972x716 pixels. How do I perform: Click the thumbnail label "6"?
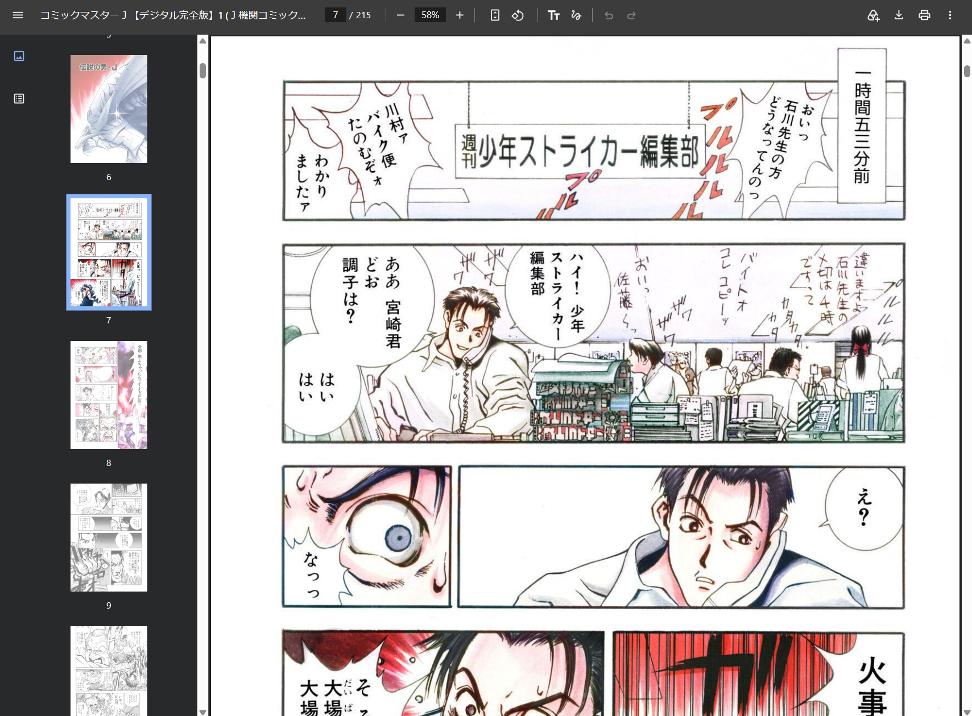tap(109, 177)
